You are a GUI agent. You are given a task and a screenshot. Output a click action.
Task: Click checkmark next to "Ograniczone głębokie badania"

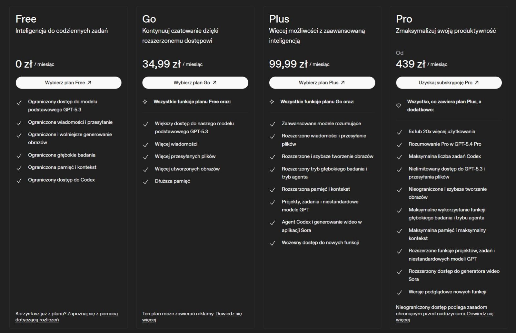(19, 156)
